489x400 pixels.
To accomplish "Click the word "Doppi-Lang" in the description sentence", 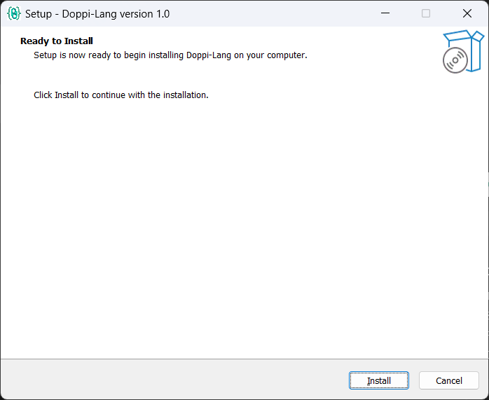I will pyautogui.click(x=209, y=55).
